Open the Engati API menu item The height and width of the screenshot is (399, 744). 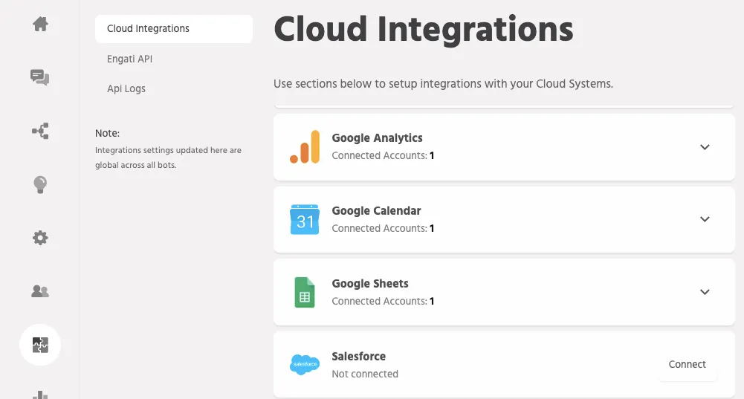click(x=129, y=59)
